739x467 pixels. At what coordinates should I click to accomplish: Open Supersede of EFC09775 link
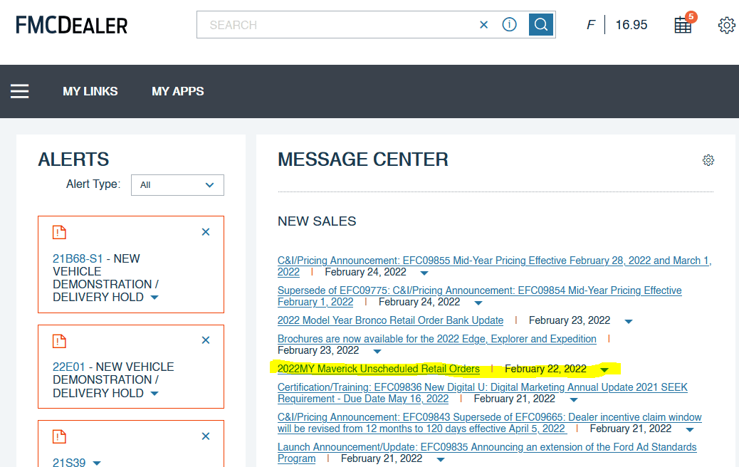479,296
